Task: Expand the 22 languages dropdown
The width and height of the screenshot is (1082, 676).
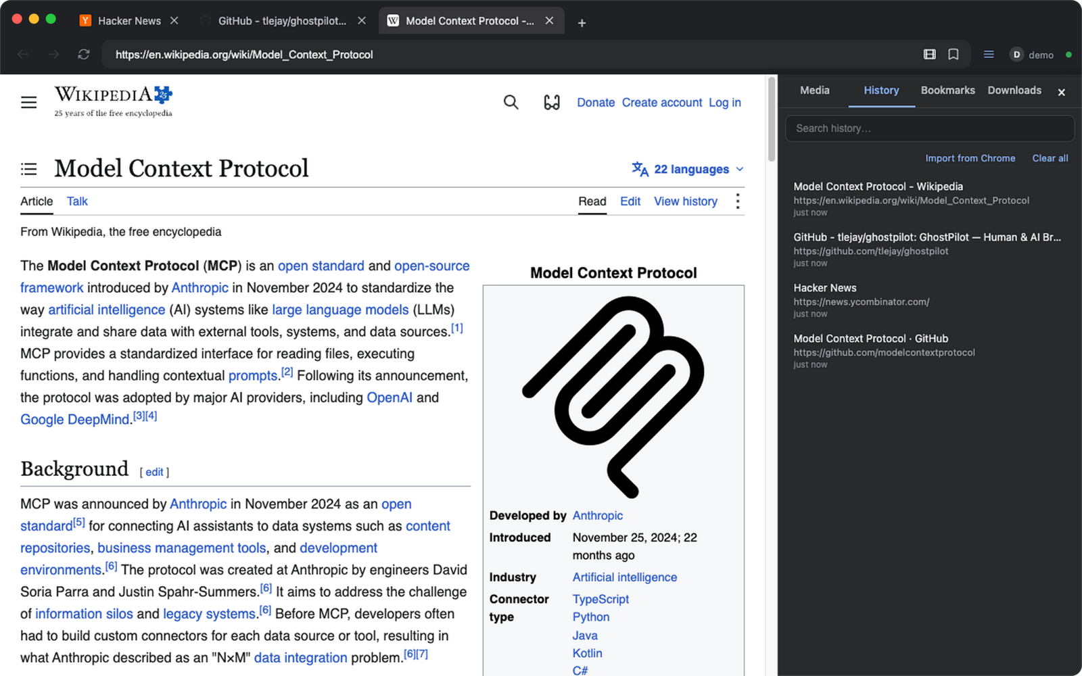Action: coord(688,169)
